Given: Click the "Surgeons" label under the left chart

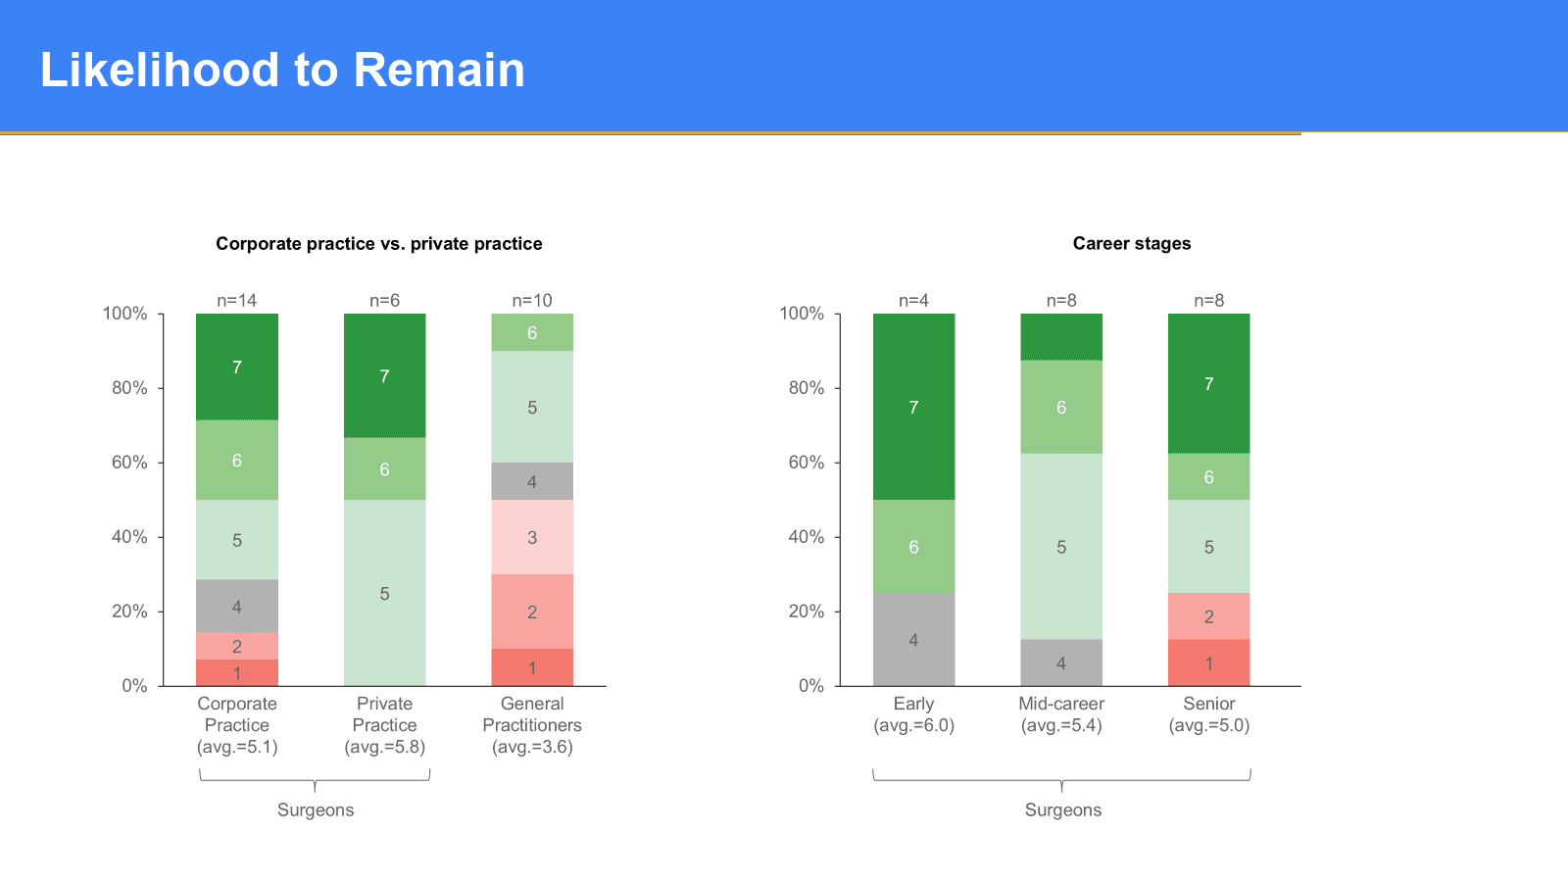Looking at the screenshot, I should click(316, 809).
